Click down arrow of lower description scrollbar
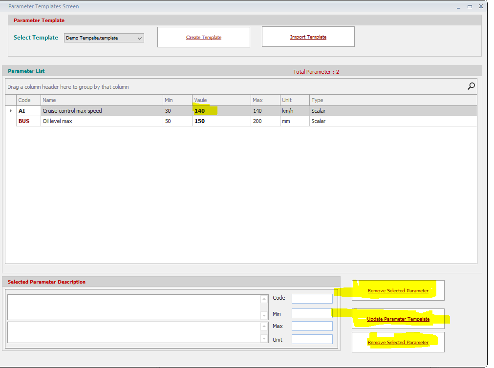This screenshot has height=368, width=494. point(264,339)
